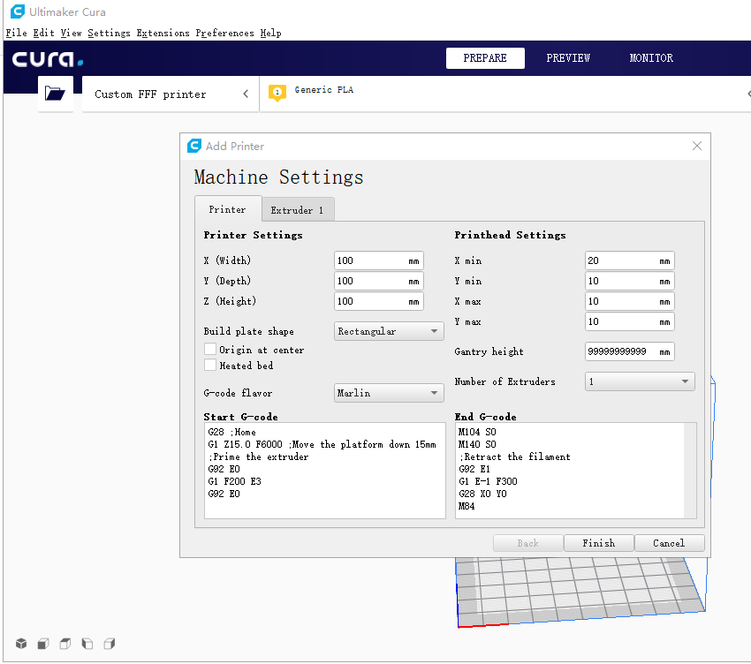Open the File menu
751x664 pixels.
(16, 33)
